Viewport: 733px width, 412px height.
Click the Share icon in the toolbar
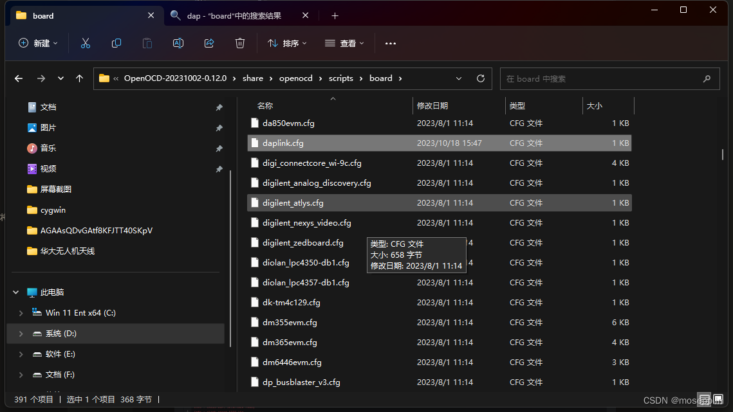pyautogui.click(x=209, y=43)
